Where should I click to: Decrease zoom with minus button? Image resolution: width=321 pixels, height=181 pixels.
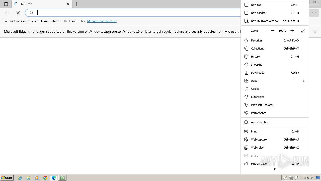tap(273, 31)
